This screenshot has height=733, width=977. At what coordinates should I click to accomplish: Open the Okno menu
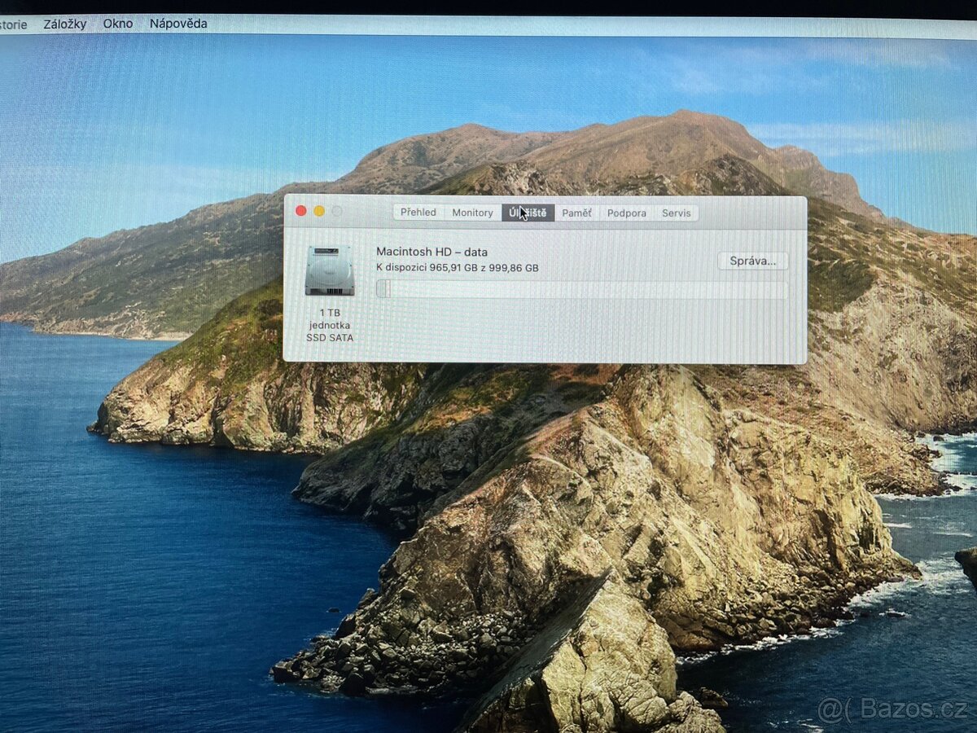tap(119, 24)
